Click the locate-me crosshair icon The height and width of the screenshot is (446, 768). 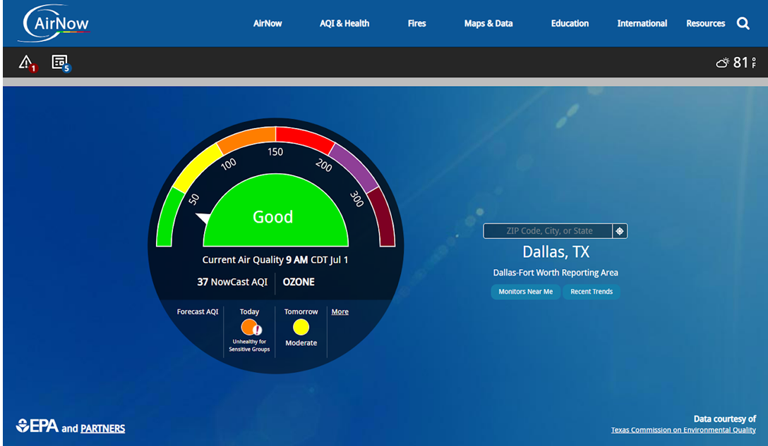point(620,231)
